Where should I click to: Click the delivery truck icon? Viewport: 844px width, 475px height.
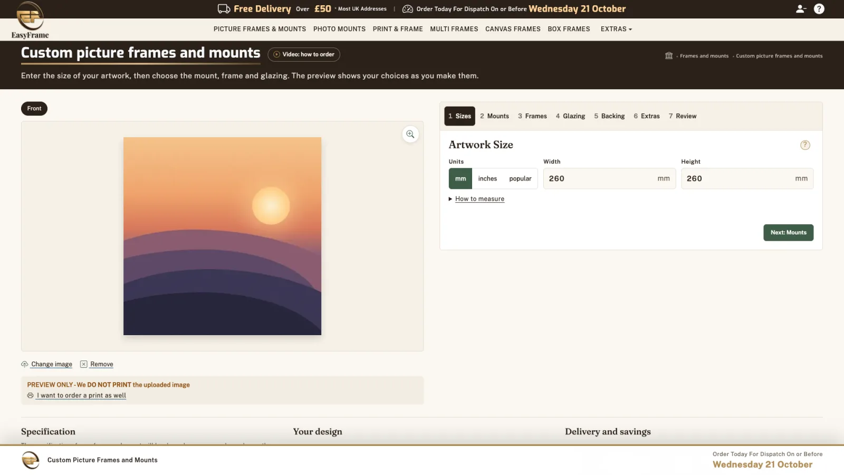(224, 9)
